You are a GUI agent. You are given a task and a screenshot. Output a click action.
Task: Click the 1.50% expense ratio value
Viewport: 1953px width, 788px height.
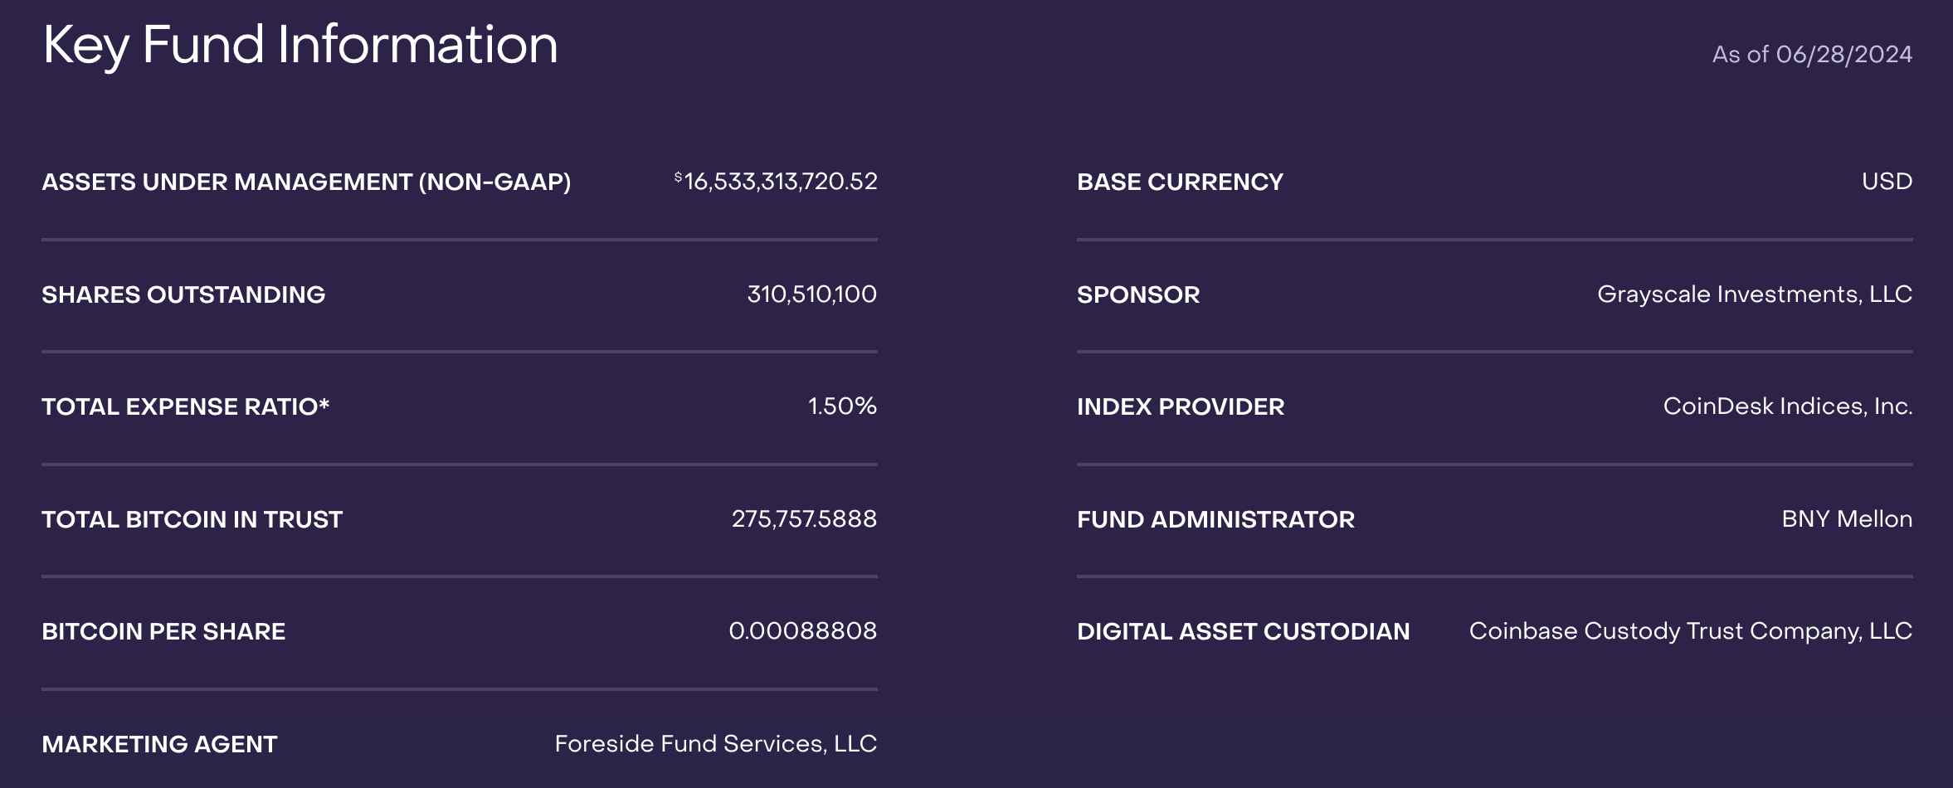coord(842,406)
